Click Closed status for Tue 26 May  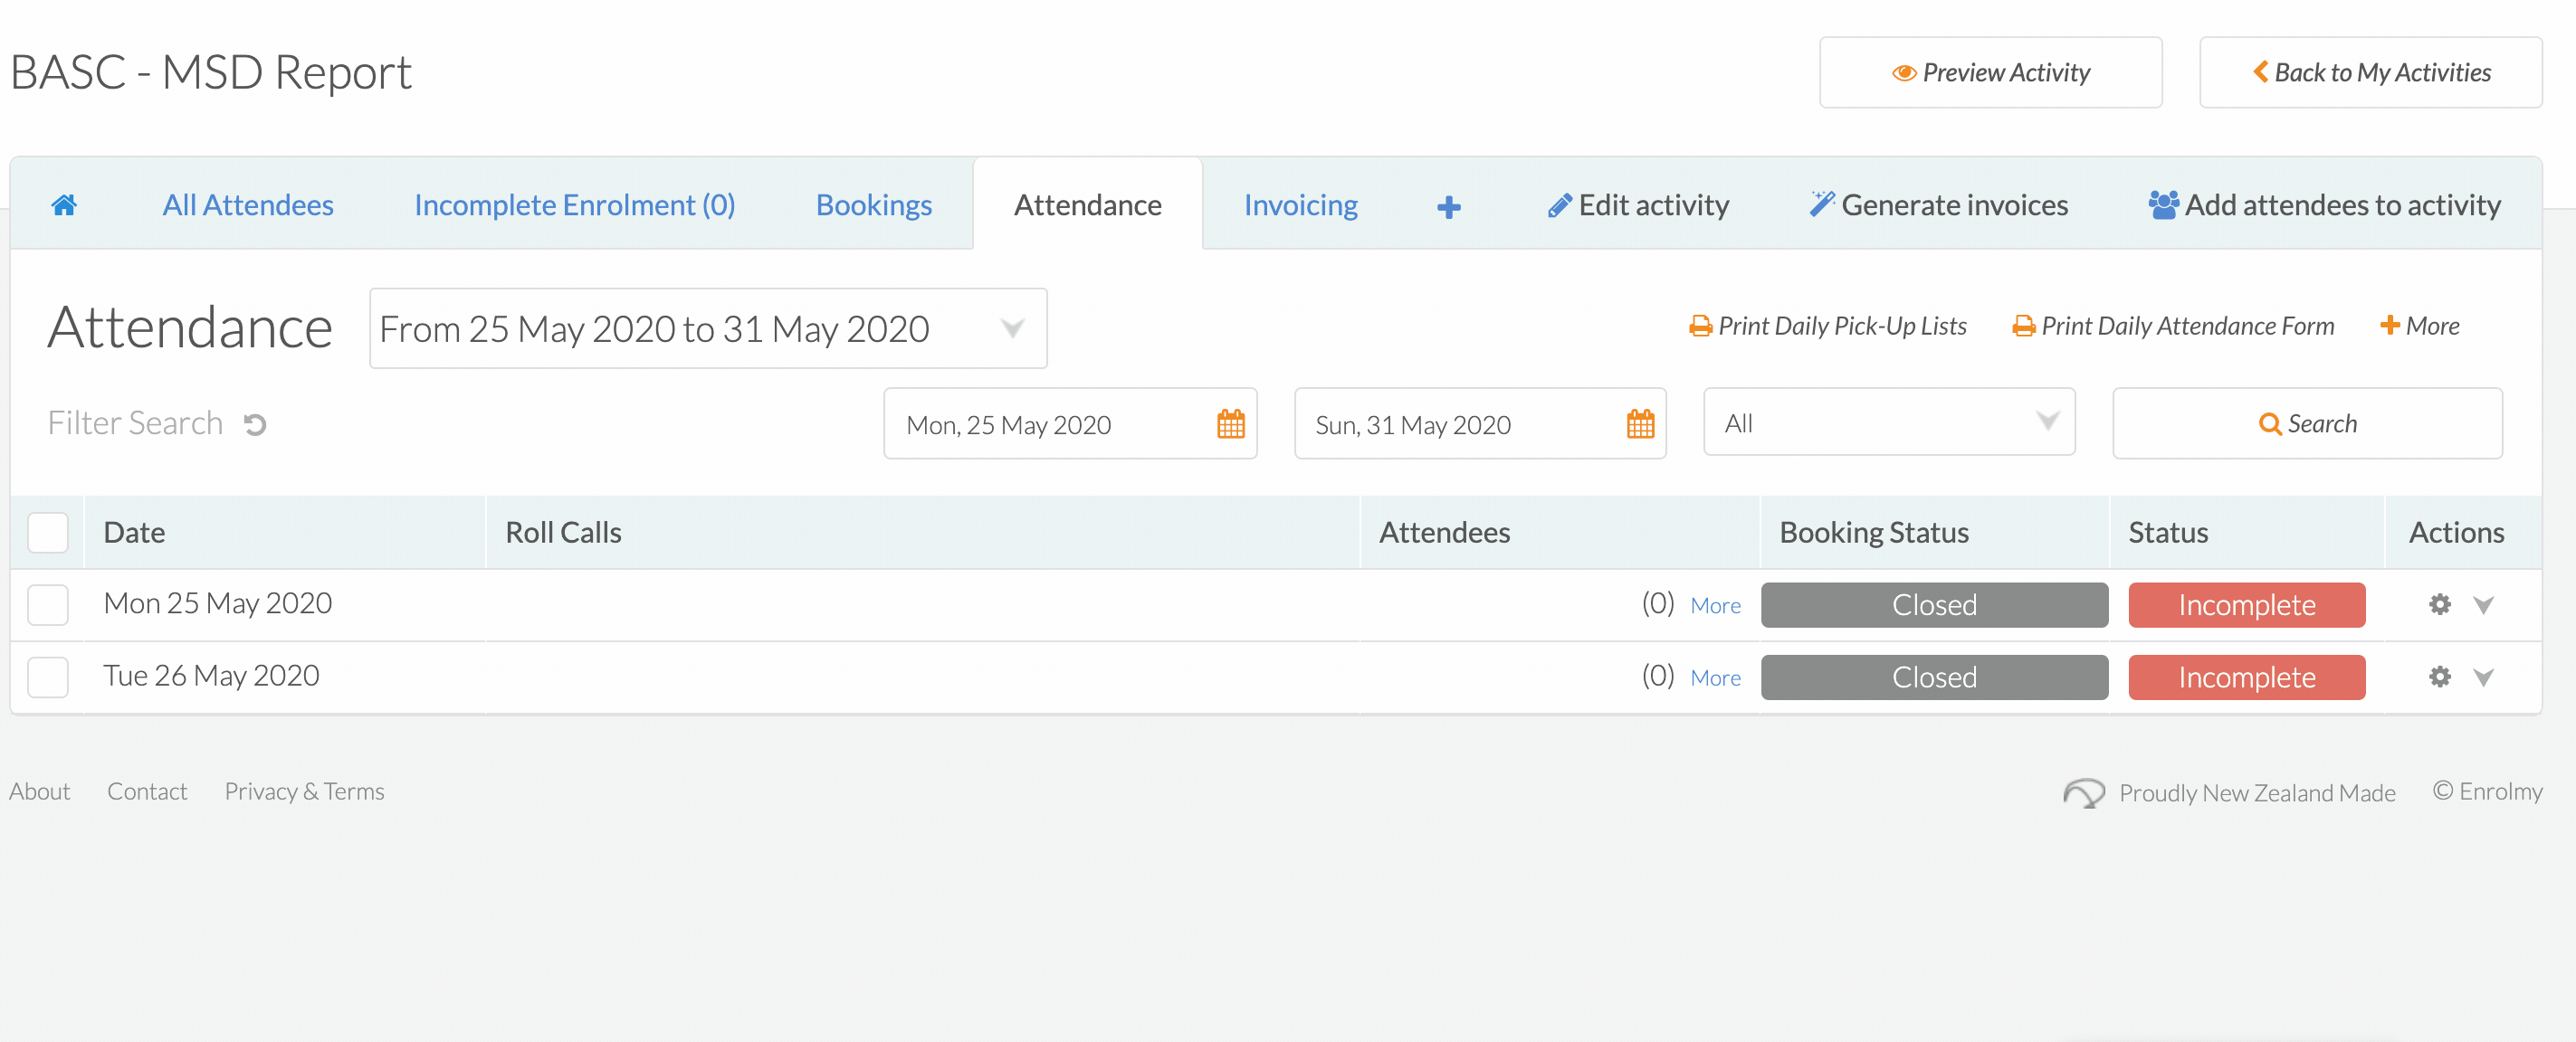coord(1934,677)
